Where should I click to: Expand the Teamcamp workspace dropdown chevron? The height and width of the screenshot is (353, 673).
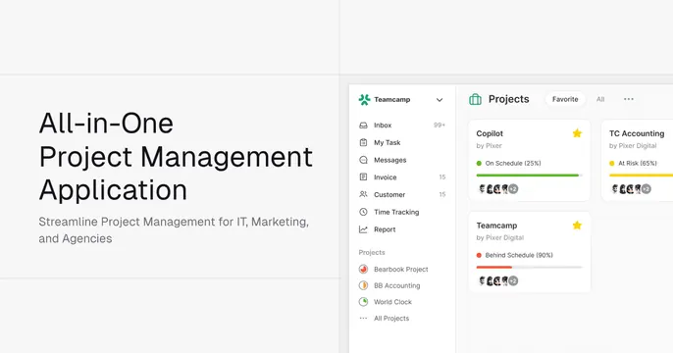(x=440, y=100)
